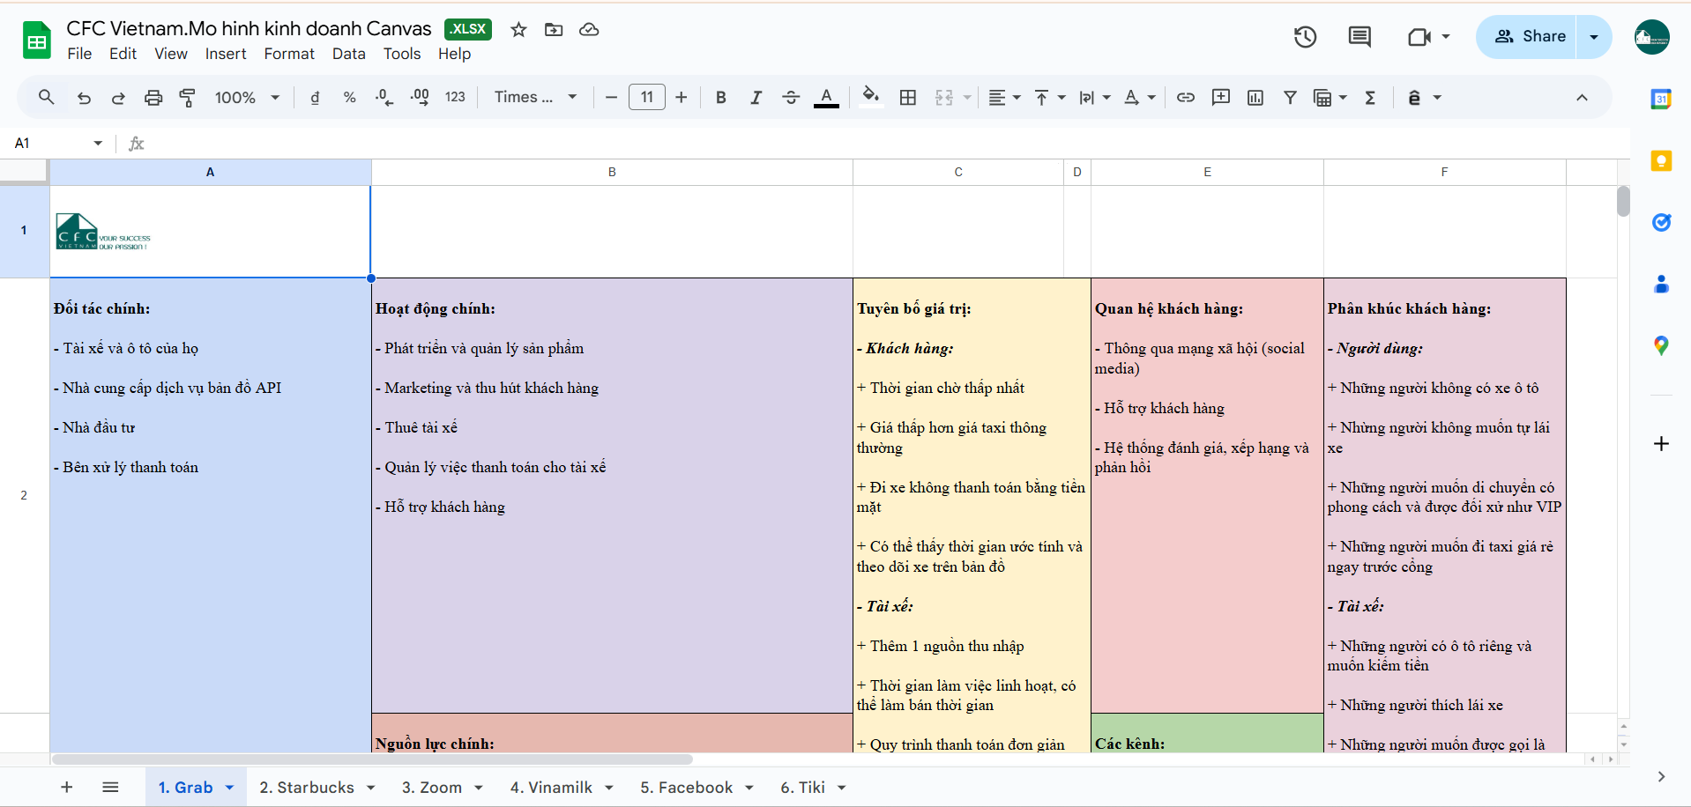Open the meeting camera dropdown

point(1446,37)
